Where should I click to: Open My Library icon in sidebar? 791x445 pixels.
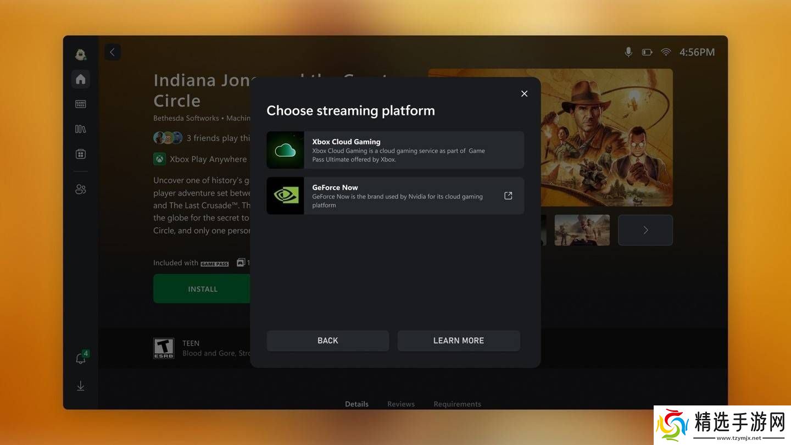coord(81,129)
